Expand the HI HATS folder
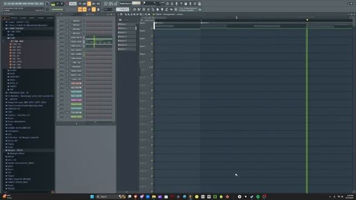Image resolution: width=356 pixels, height=200 pixels. click(13, 71)
